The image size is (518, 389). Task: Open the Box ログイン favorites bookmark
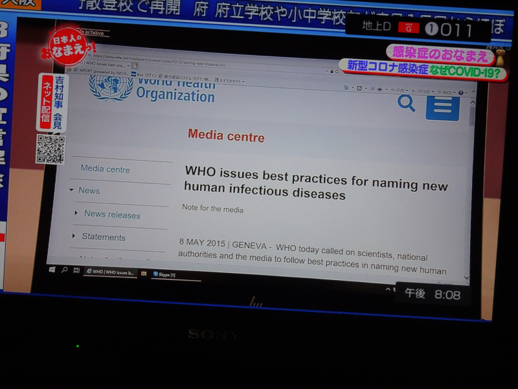click(x=144, y=75)
